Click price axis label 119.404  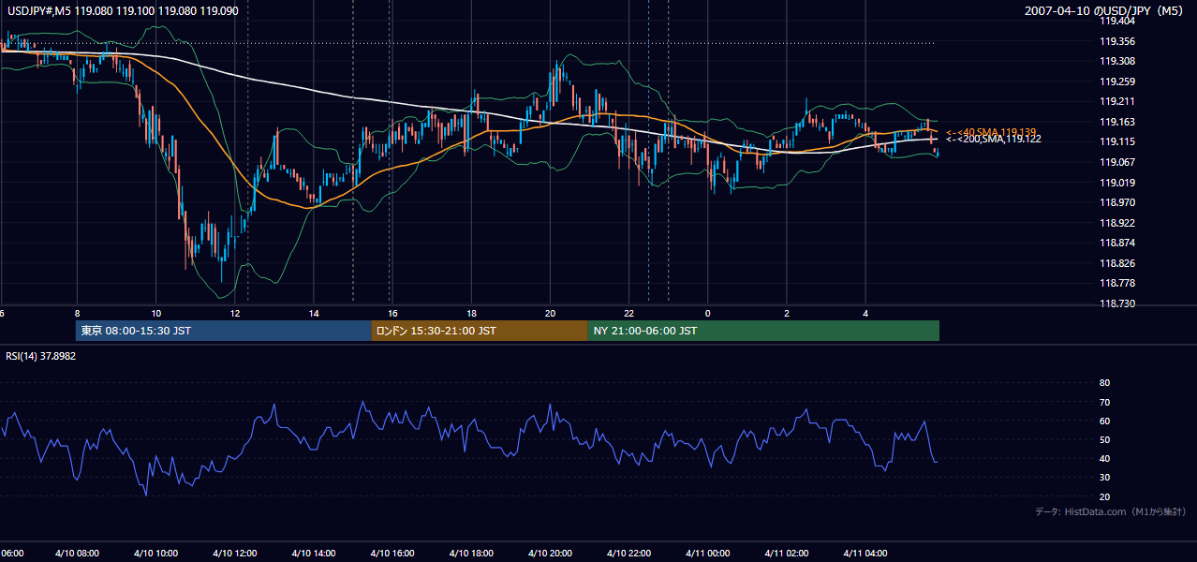click(1116, 21)
